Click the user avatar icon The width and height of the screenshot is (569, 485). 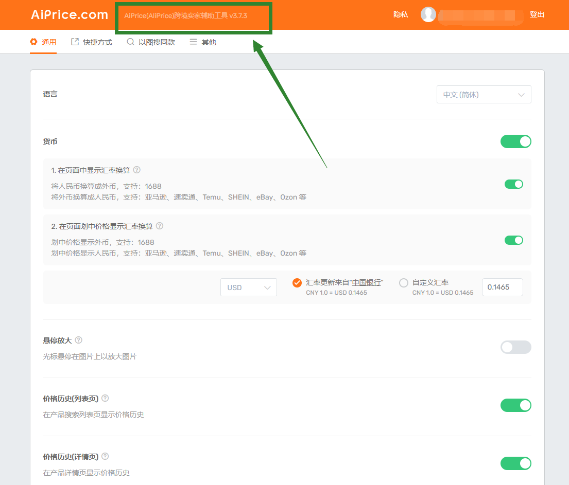click(428, 14)
